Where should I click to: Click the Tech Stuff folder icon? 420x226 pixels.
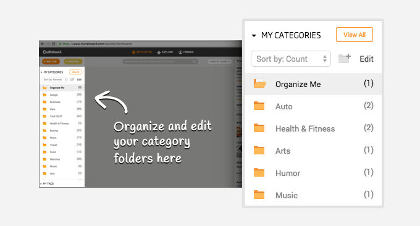[44, 116]
